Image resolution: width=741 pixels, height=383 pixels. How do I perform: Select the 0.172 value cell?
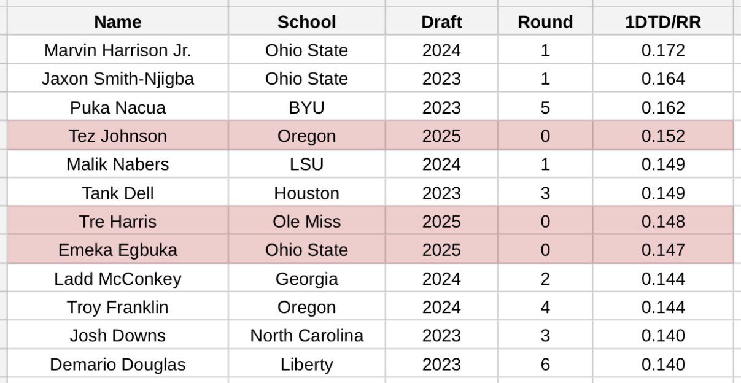click(x=663, y=50)
